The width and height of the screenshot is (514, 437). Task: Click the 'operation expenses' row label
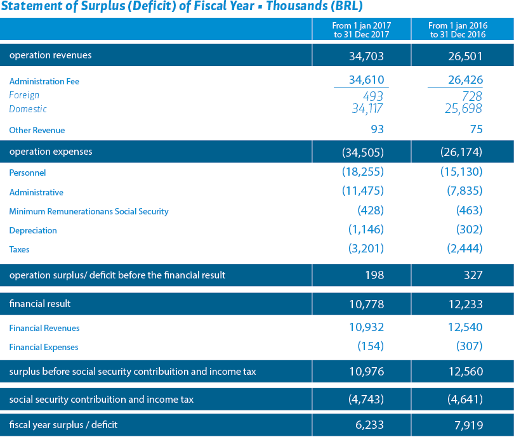(x=51, y=152)
